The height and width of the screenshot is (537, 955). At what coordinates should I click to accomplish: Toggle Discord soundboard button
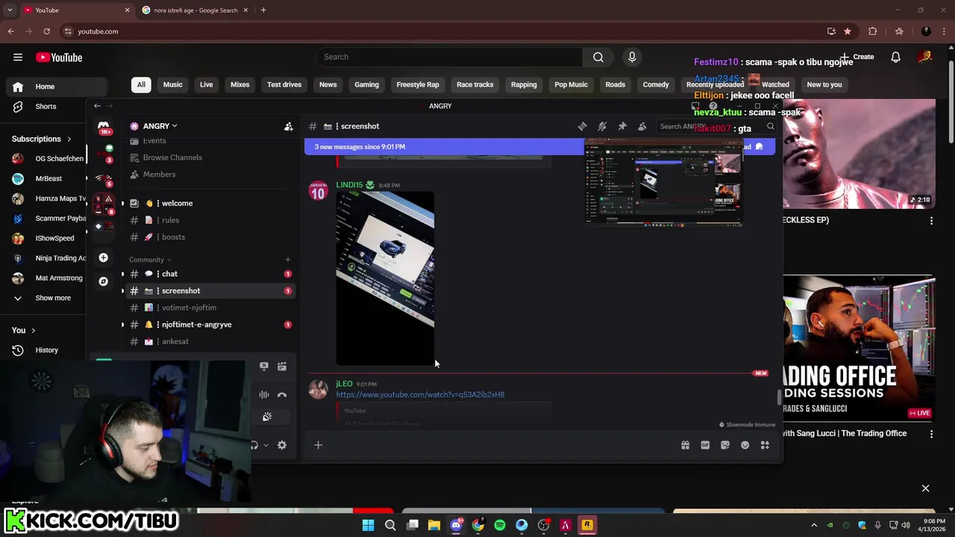[267, 417]
